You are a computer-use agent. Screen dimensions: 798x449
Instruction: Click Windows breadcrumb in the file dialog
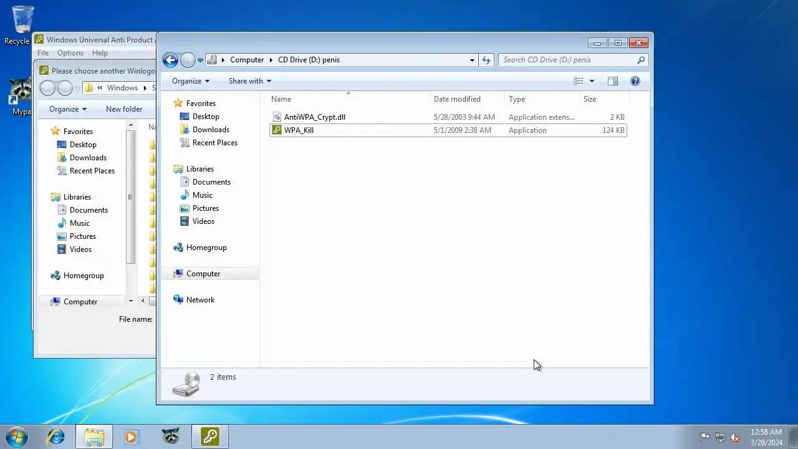click(x=122, y=88)
